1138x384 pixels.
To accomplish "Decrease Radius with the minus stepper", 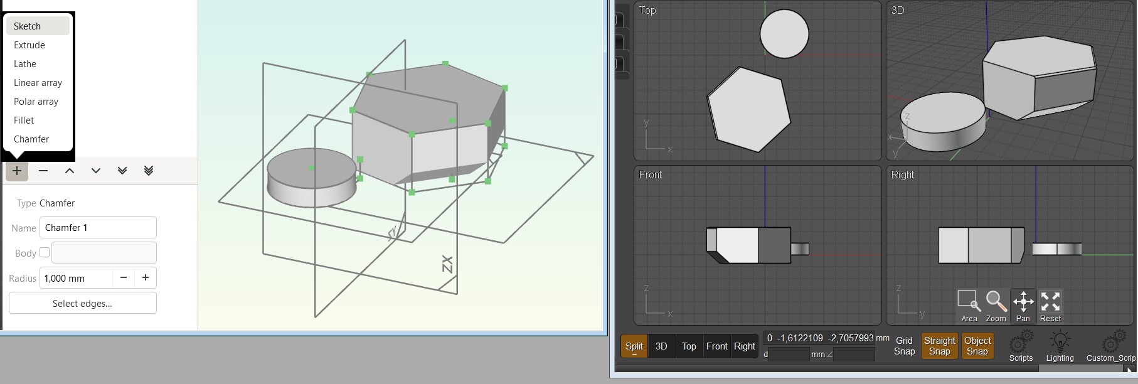I will point(124,277).
